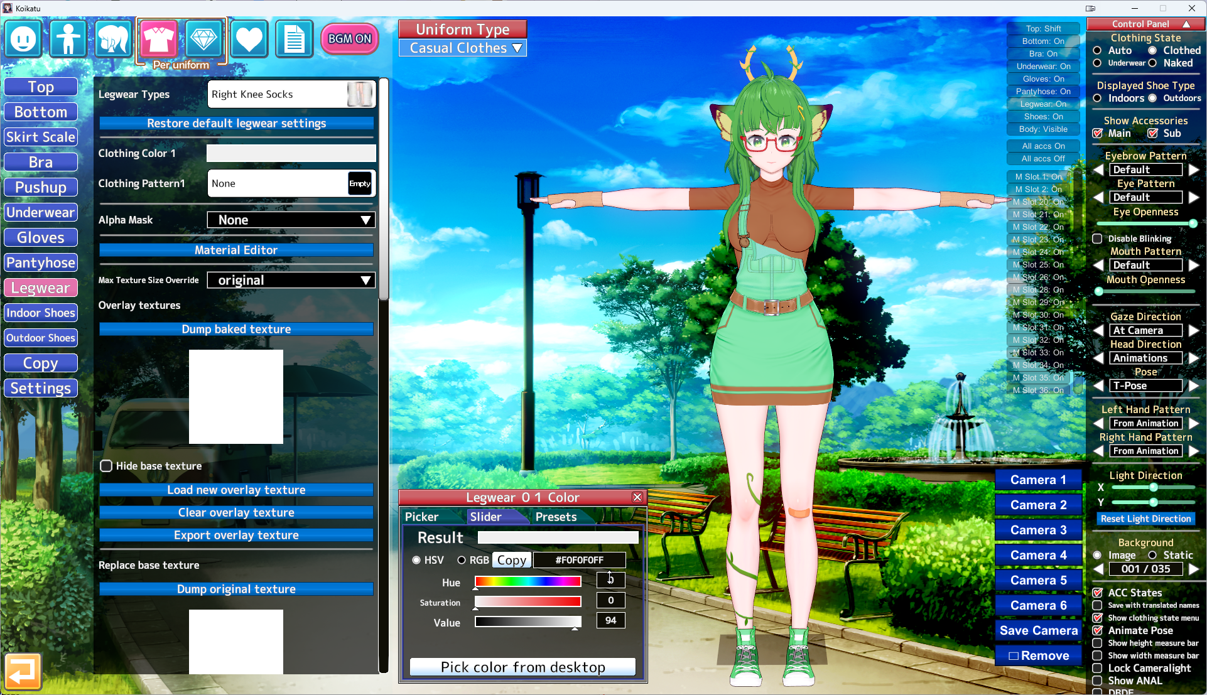
Task: Open the document settings icon tab
Action: click(294, 39)
